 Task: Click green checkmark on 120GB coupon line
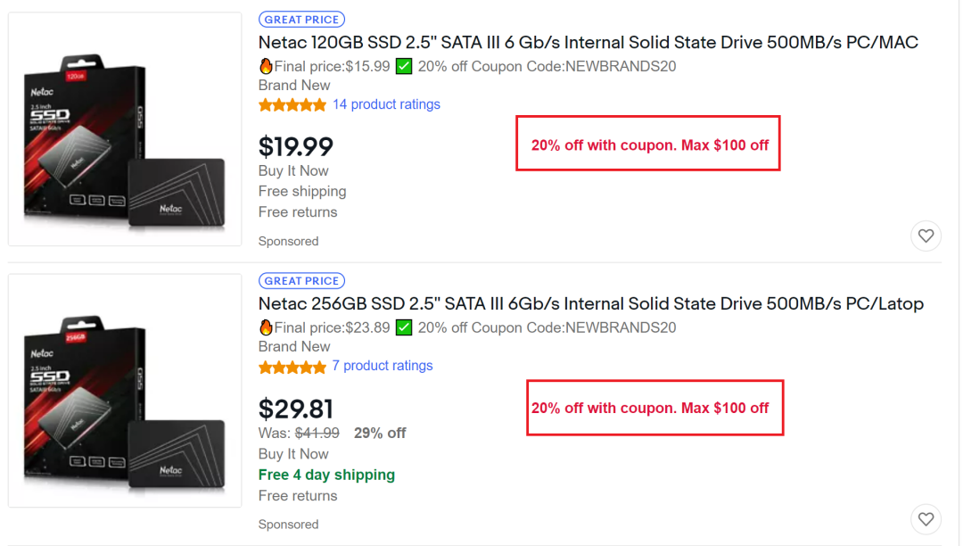pos(404,66)
